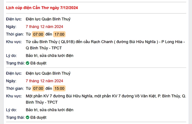Click the heading Lịch cúp điện Cần Thơ ngày 7/12/2024
This screenshot has width=192, height=124.
pyautogui.click(x=42, y=8)
